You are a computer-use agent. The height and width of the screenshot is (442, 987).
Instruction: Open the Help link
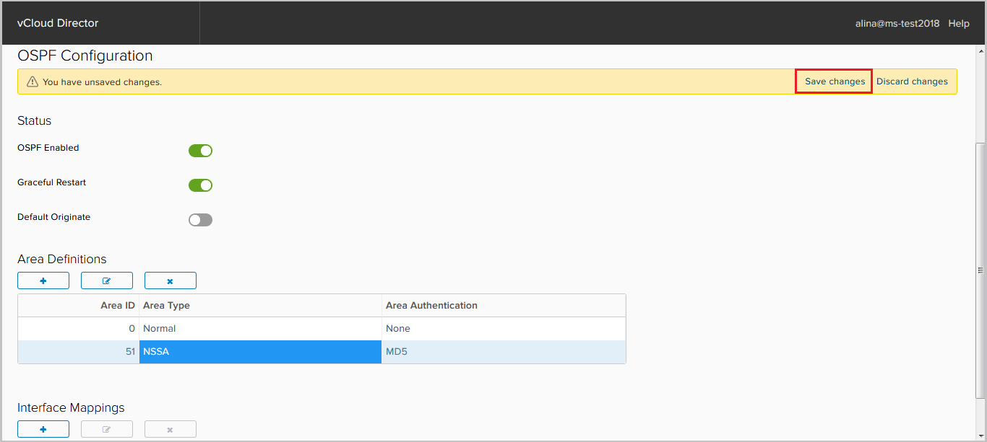click(x=959, y=23)
